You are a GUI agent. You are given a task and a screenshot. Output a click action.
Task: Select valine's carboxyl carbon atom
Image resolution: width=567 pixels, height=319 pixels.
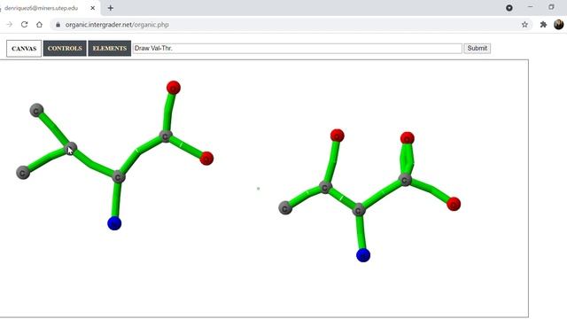point(166,136)
